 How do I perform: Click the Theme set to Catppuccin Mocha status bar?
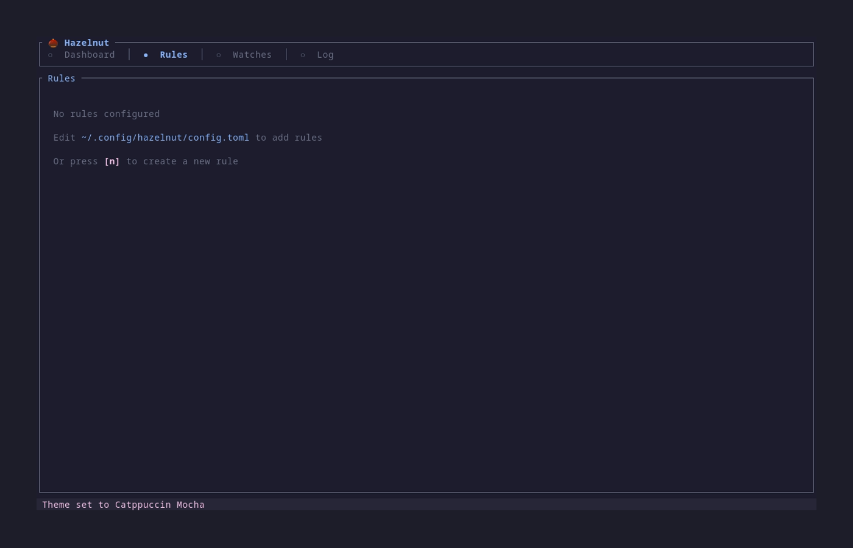(x=123, y=504)
